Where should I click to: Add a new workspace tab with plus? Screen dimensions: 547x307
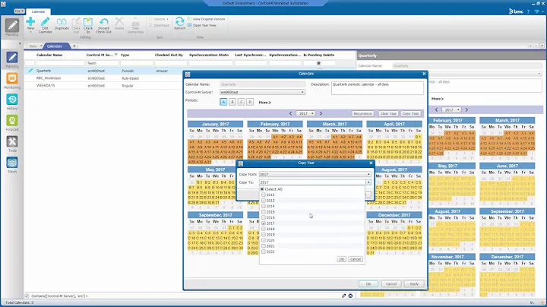[x=74, y=46]
